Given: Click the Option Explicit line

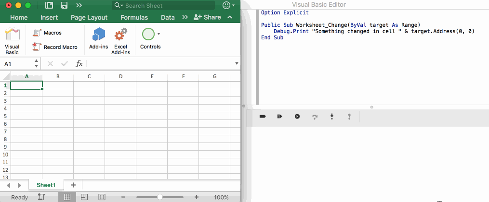Looking at the screenshot, I should pyautogui.click(x=285, y=12).
